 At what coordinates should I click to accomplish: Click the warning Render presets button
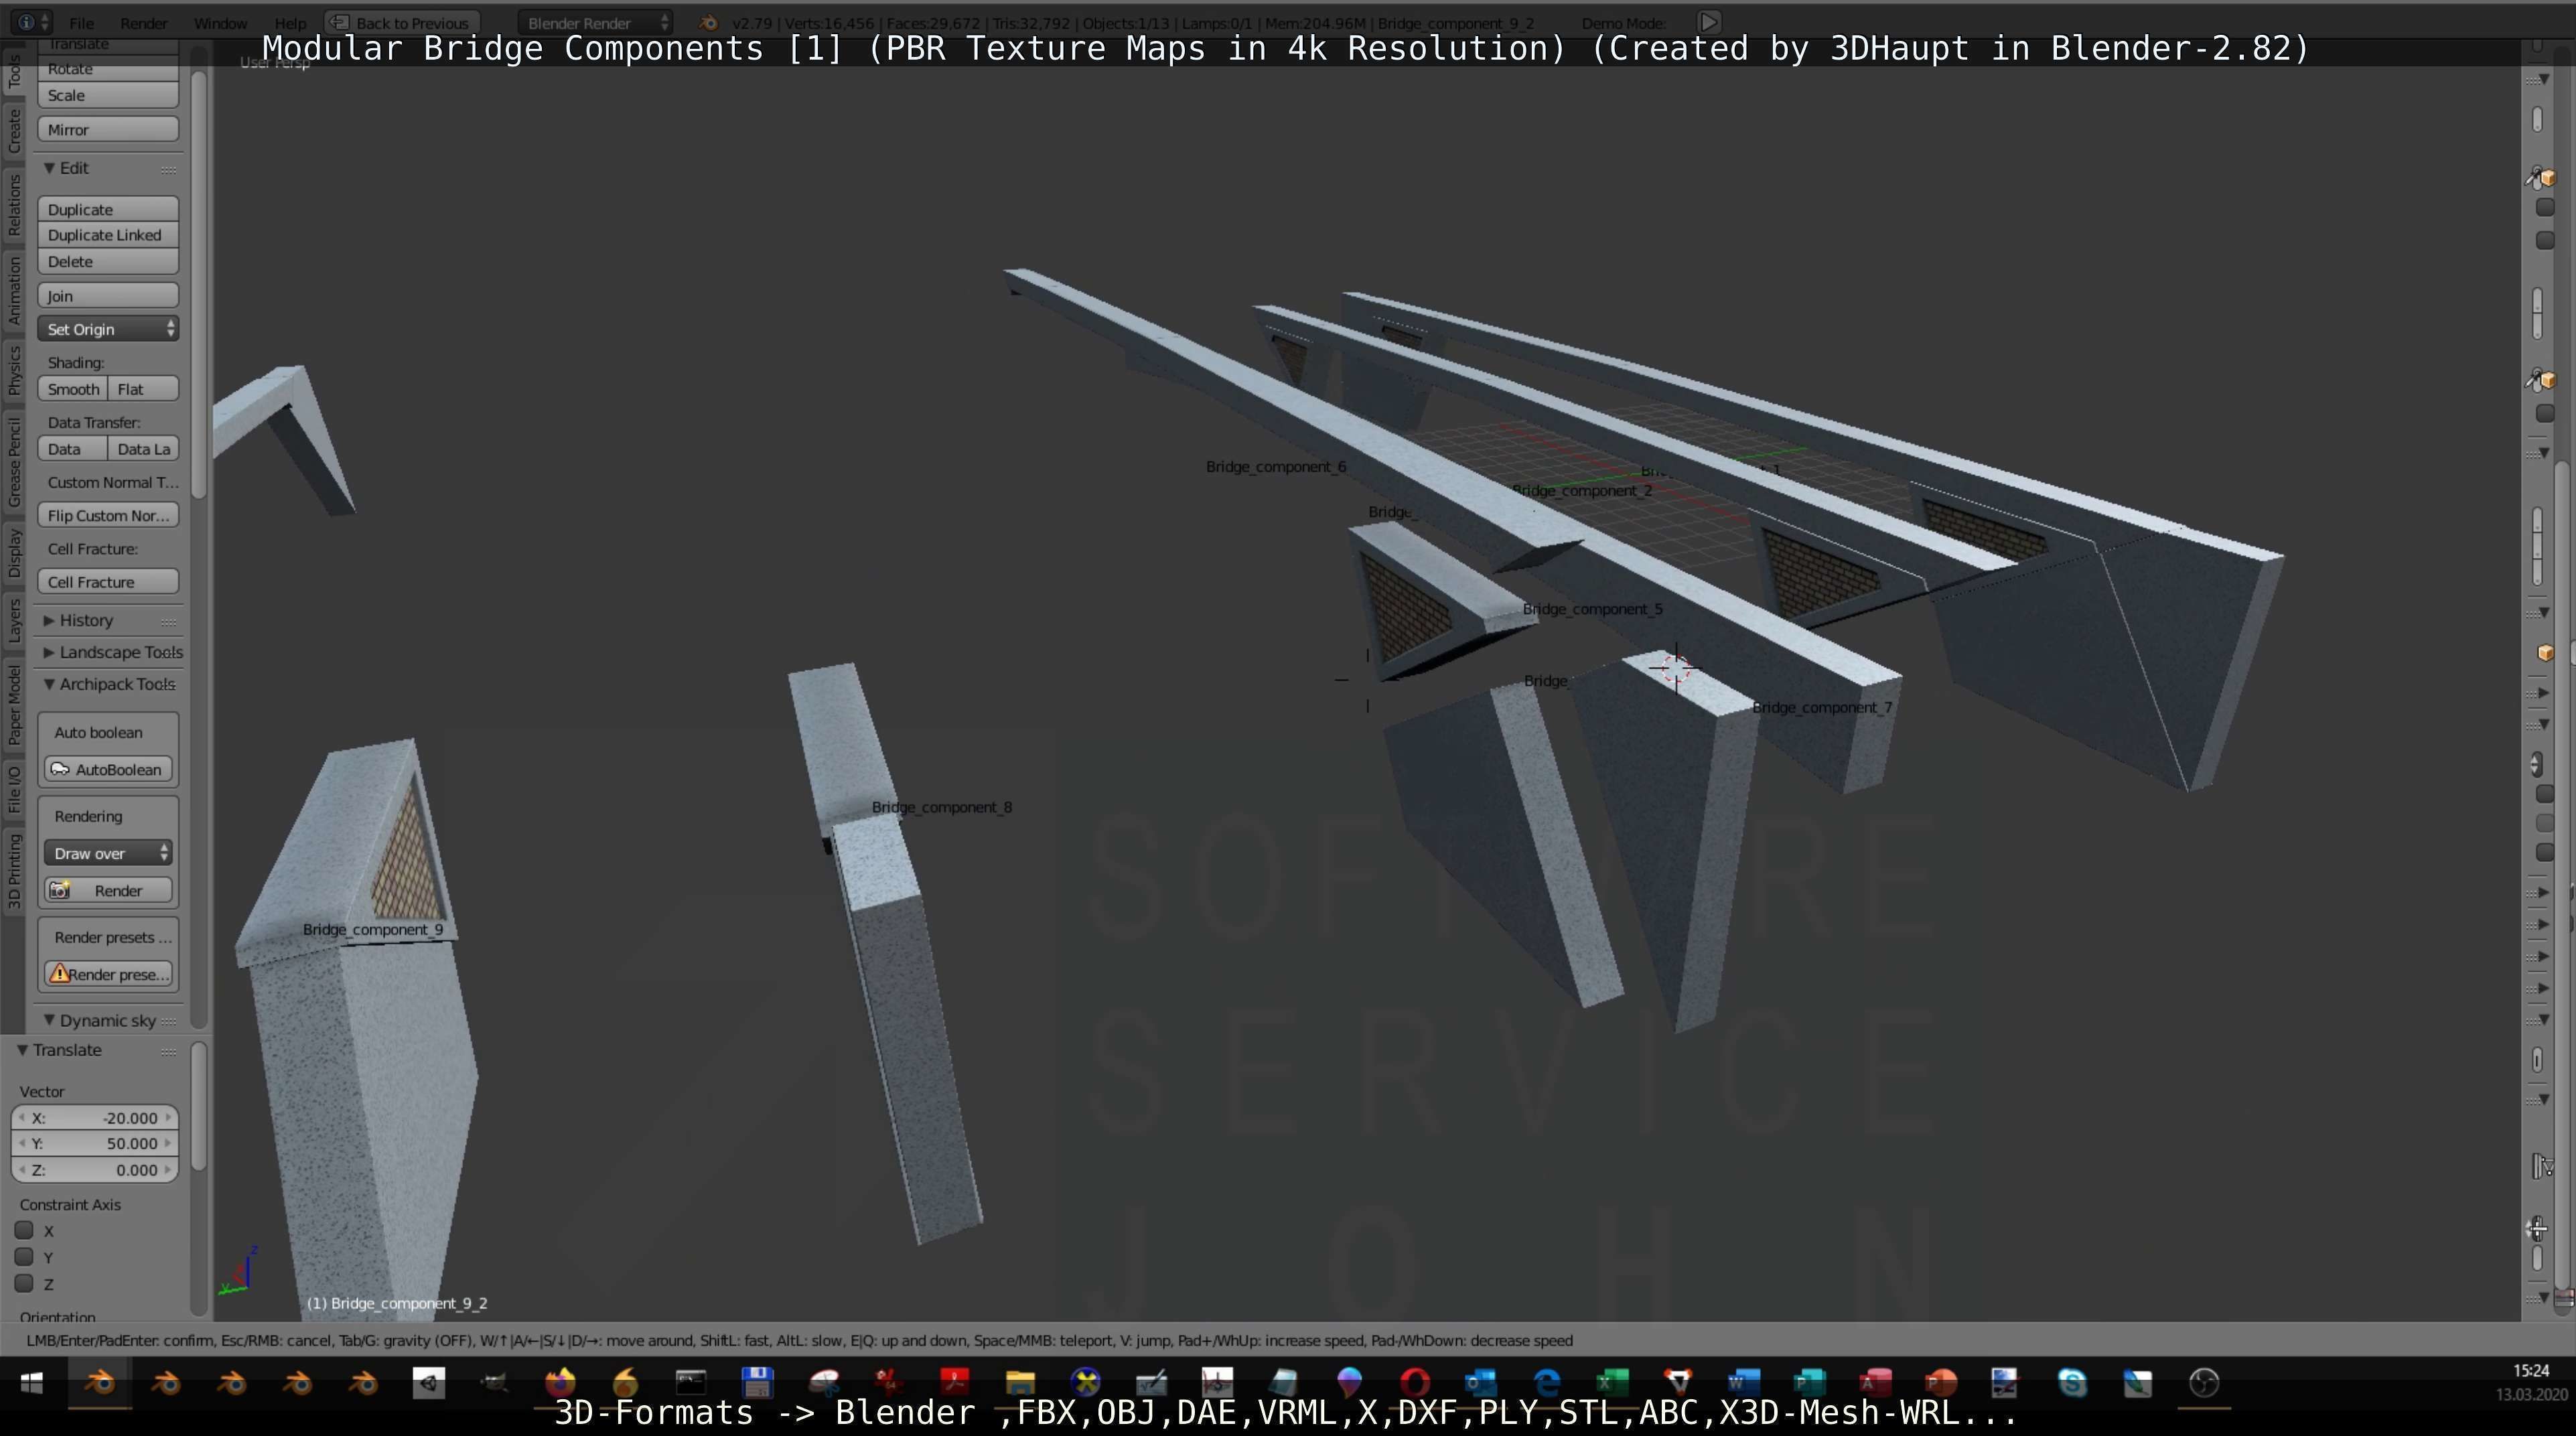[x=108, y=974]
